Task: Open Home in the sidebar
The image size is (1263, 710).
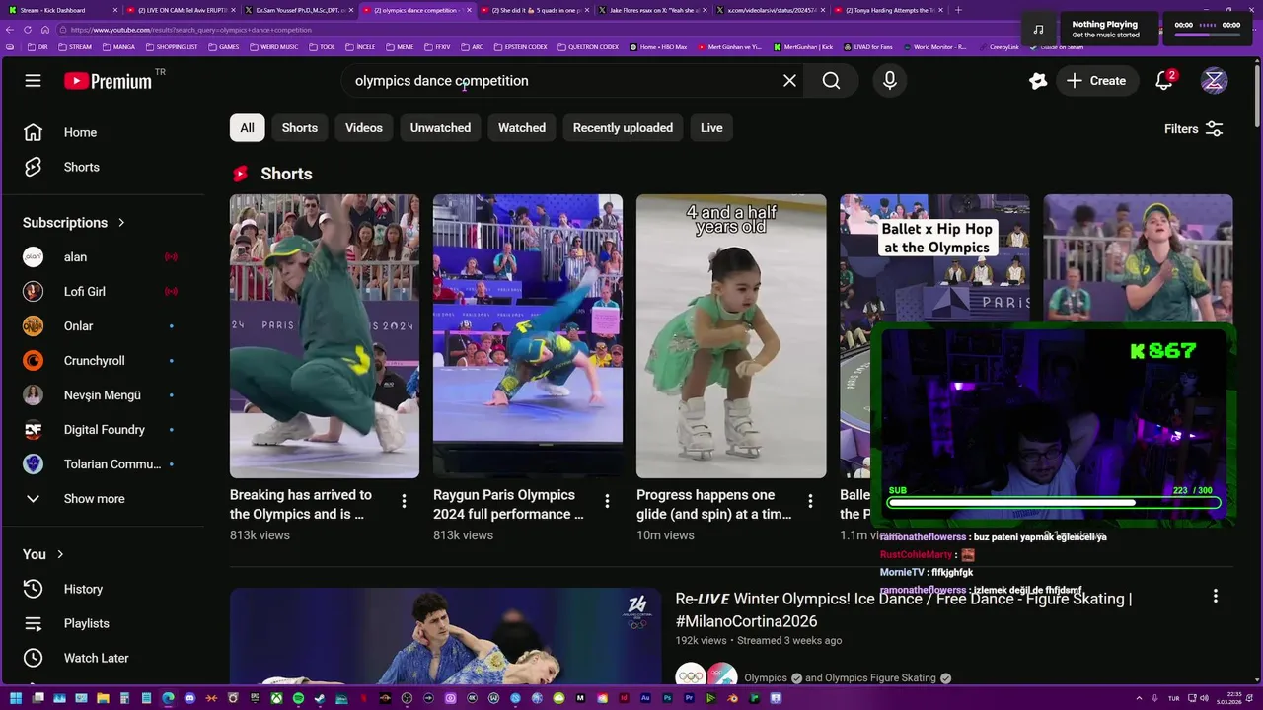Action: click(81, 132)
